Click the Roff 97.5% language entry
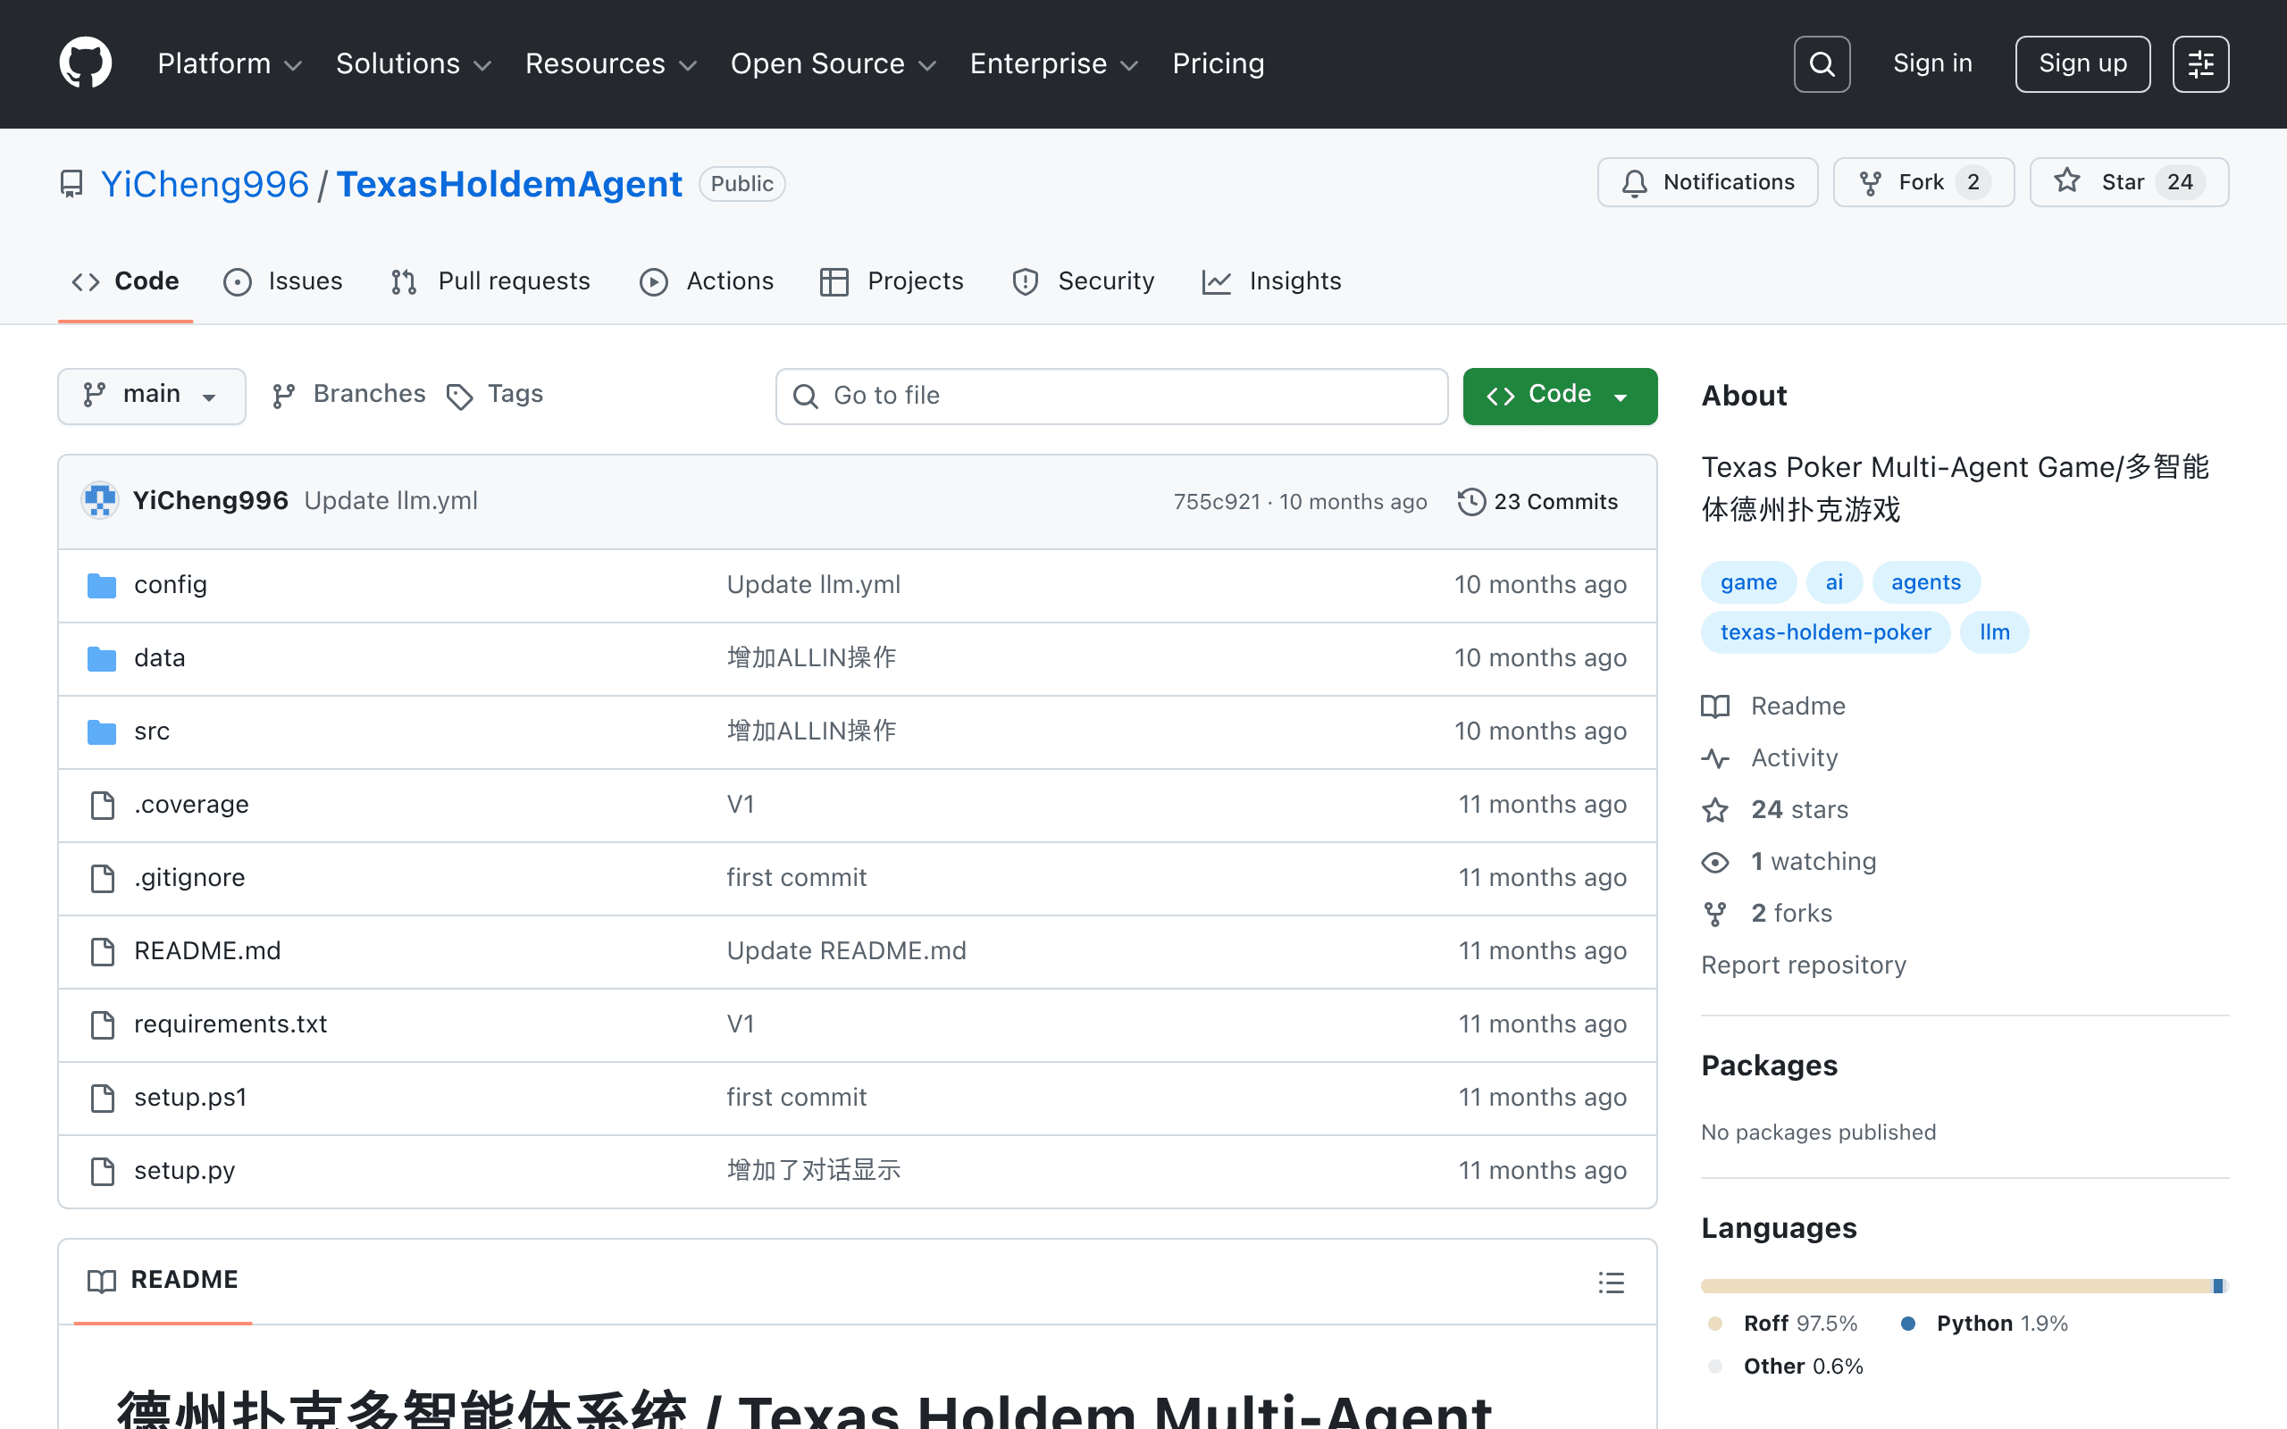 tap(1782, 1323)
